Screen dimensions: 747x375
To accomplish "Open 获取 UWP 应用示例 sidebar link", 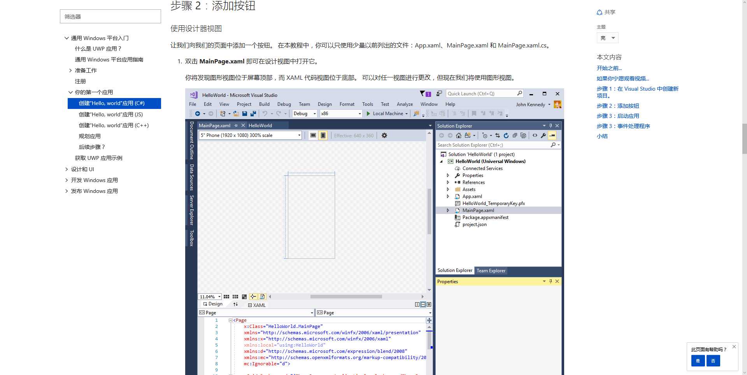I will pyautogui.click(x=98, y=158).
